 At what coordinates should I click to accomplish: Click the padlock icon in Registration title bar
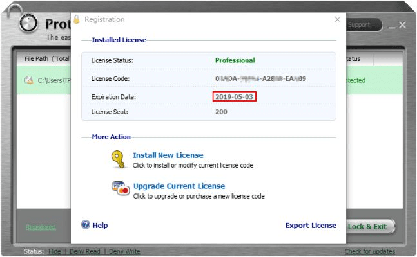[77, 19]
